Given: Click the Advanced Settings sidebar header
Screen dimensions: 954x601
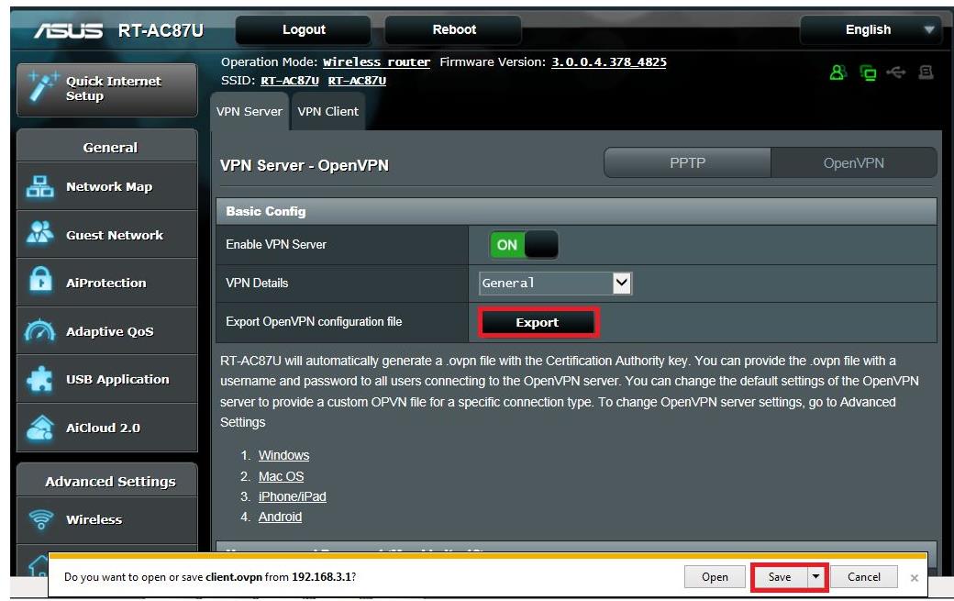Looking at the screenshot, I should pos(107,481).
